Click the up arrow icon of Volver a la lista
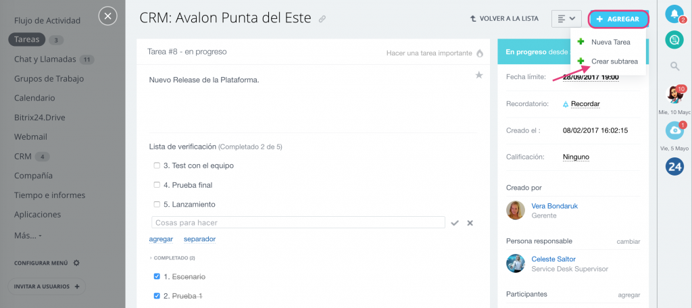The image size is (692, 308). click(x=473, y=19)
